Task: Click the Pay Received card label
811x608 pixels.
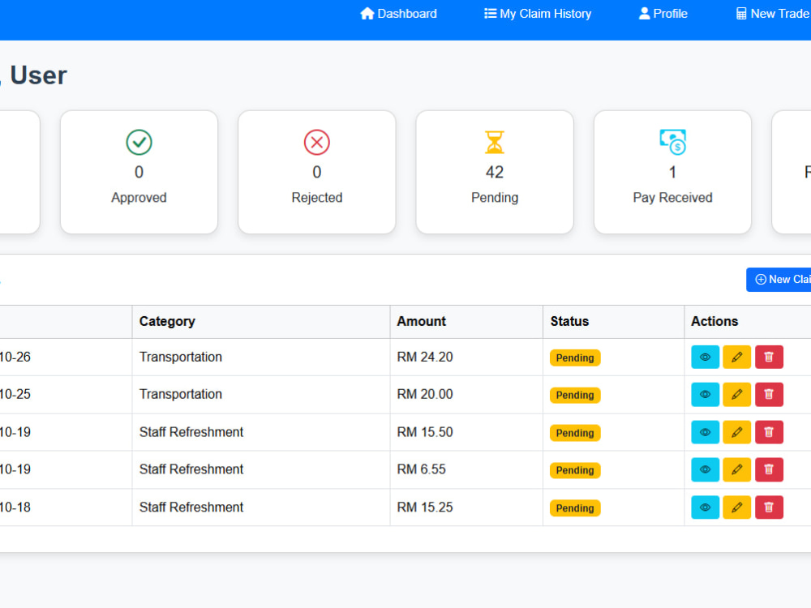Action: pos(673,198)
